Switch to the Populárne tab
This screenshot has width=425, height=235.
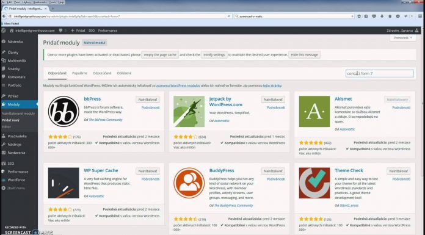tap(79, 73)
